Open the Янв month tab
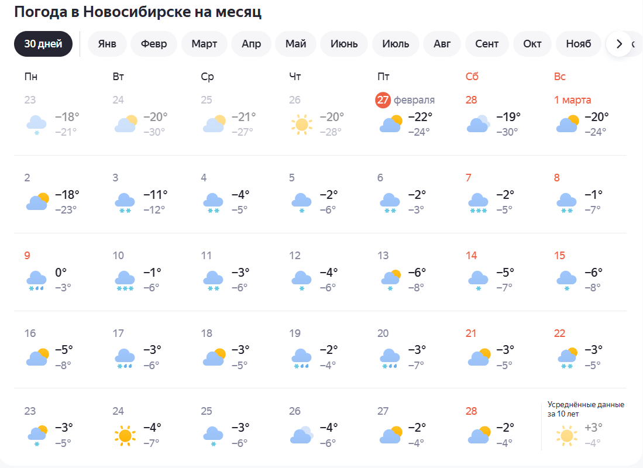Screen dimensions: 643x468 click(x=107, y=44)
